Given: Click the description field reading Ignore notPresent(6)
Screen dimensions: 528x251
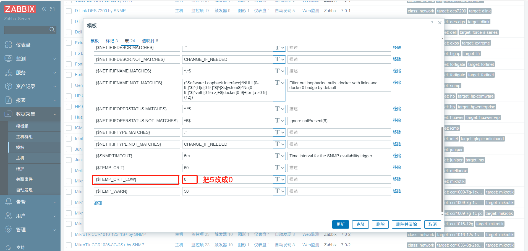Looking at the screenshot, I should coord(339,121).
